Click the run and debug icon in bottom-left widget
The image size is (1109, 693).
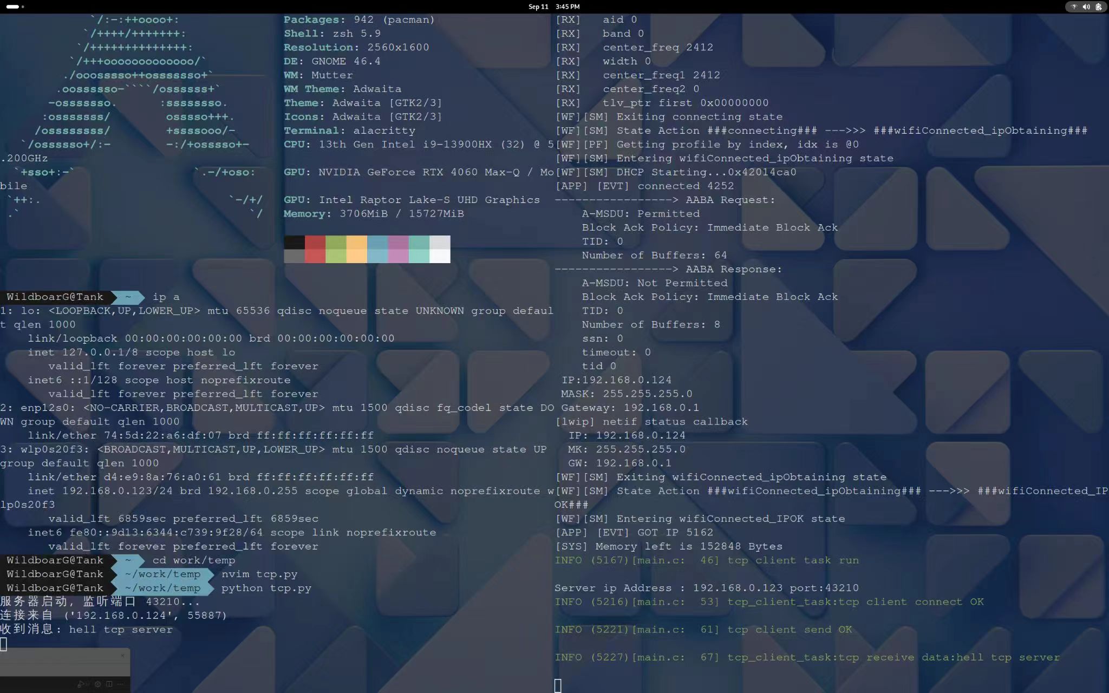tap(81, 684)
